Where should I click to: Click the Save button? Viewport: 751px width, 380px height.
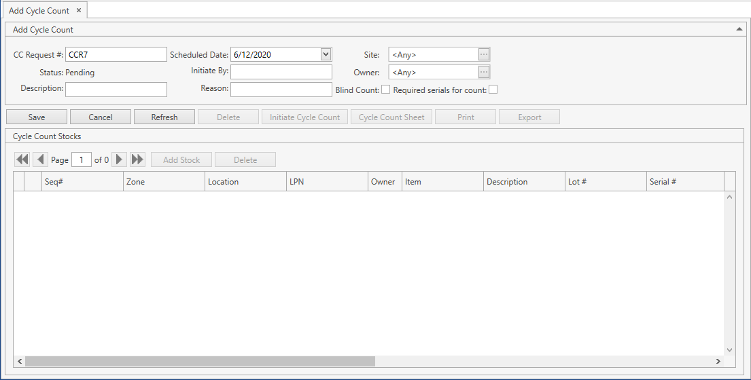point(37,117)
